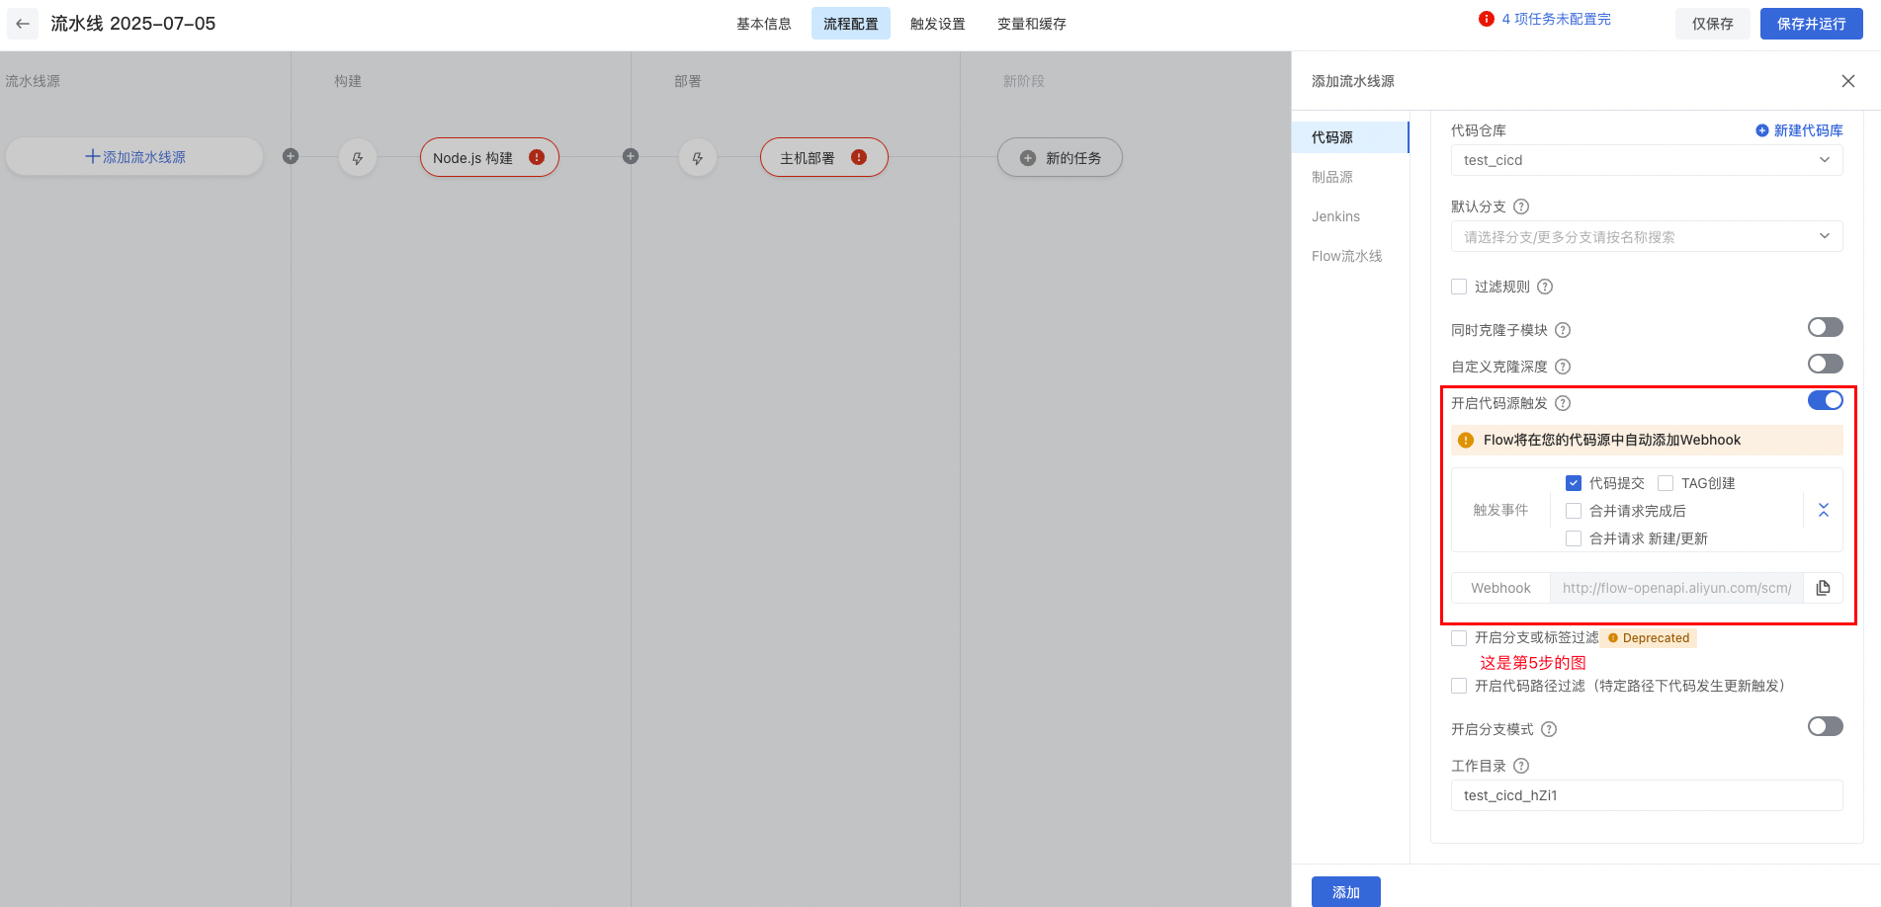1881x907 pixels.
Task: Select the 制品源 source type
Action: coord(1332,177)
